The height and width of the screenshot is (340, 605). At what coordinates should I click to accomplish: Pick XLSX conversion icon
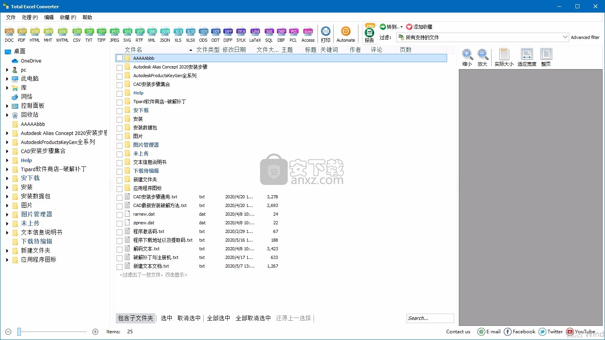click(x=191, y=34)
